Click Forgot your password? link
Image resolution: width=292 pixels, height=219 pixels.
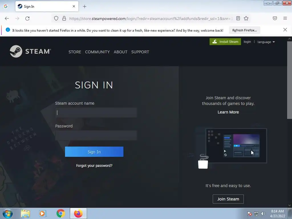pyautogui.click(x=94, y=166)
